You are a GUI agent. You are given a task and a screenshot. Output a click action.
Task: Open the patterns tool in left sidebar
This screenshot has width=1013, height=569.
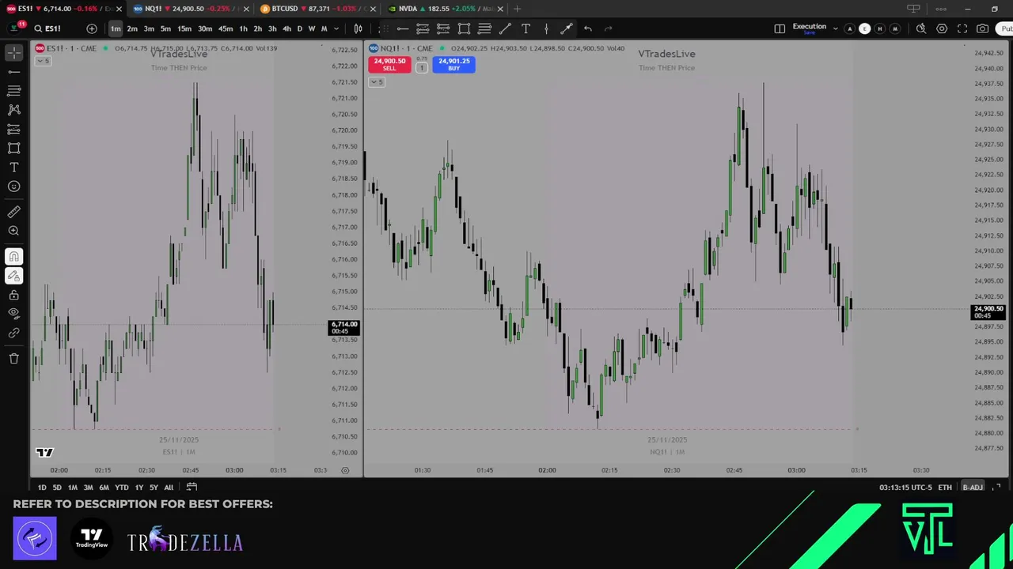14,110
